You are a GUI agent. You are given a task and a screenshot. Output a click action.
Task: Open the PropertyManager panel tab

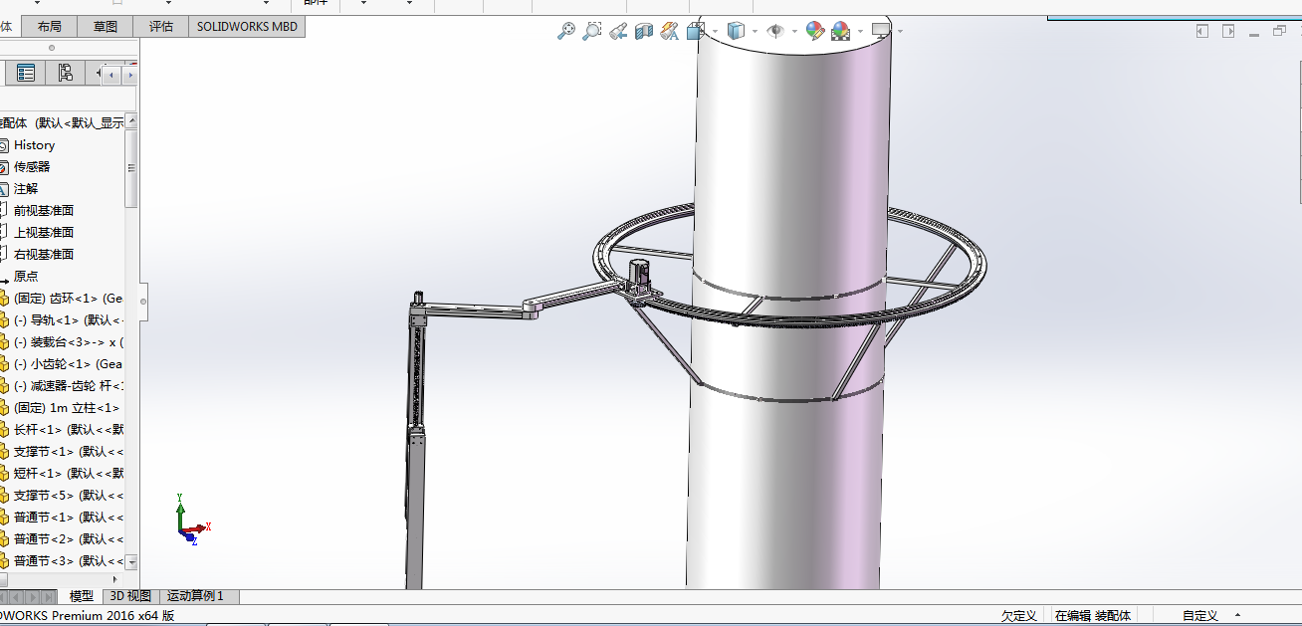(26, 73)
